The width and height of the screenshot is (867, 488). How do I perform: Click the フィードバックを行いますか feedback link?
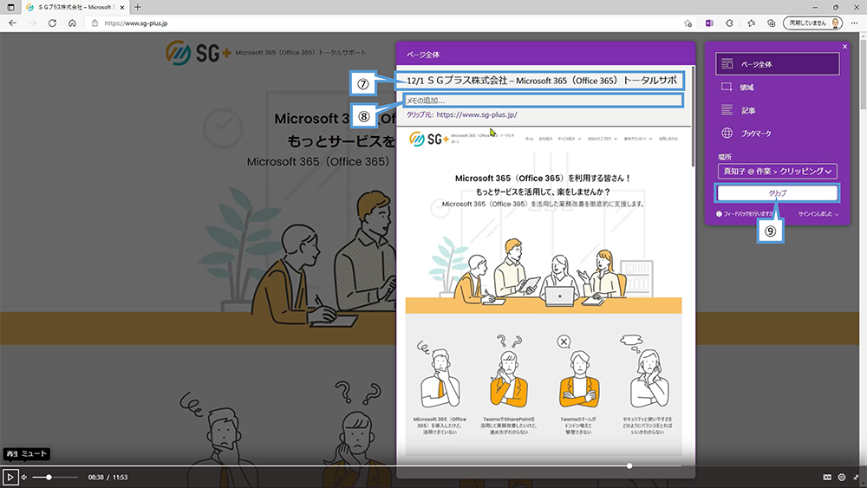[x=744, y=214]
